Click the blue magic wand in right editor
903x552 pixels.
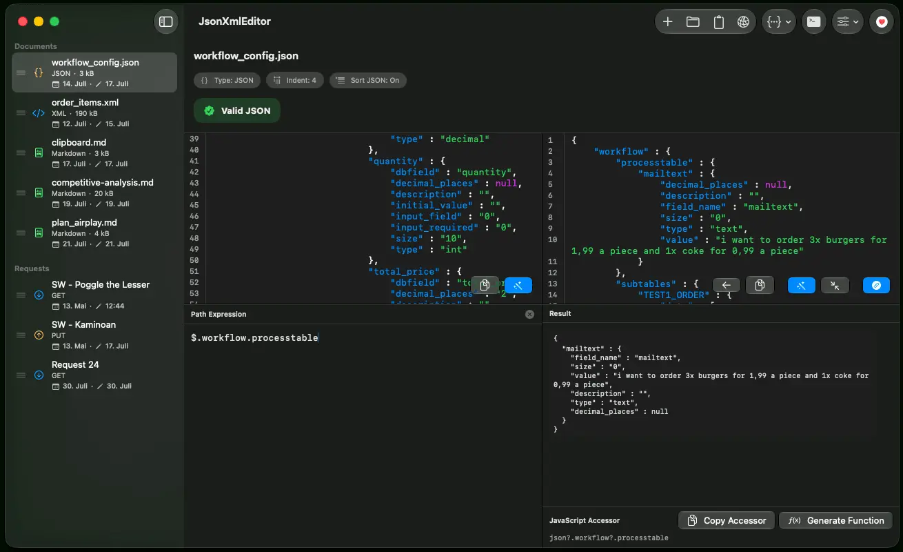click(x=802, y=285)
